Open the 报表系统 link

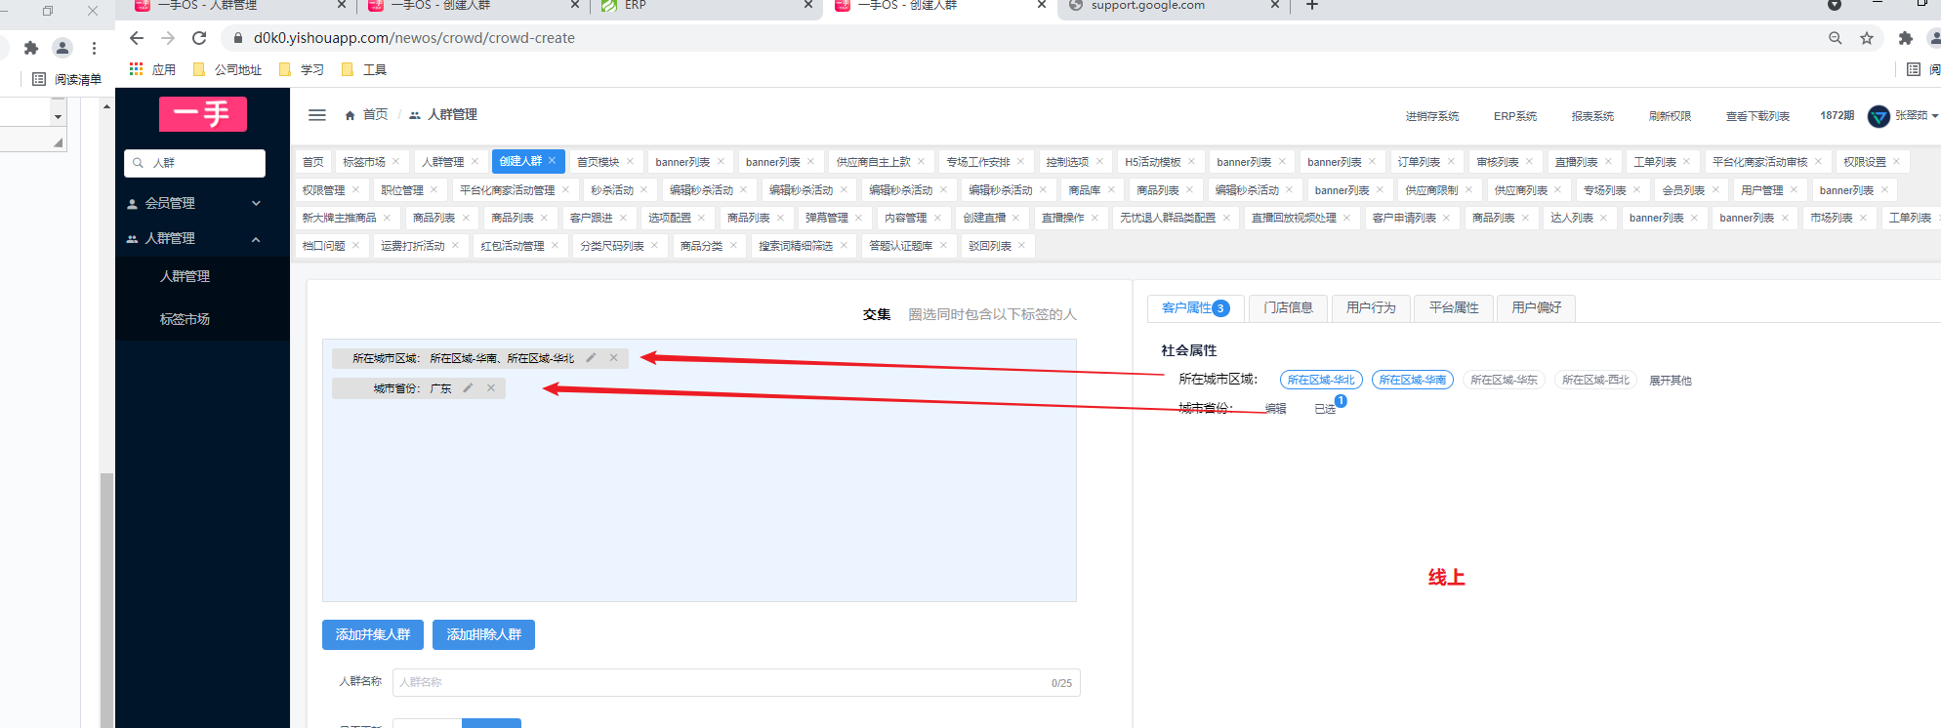pyautogui.click(x=1592, y=116)
